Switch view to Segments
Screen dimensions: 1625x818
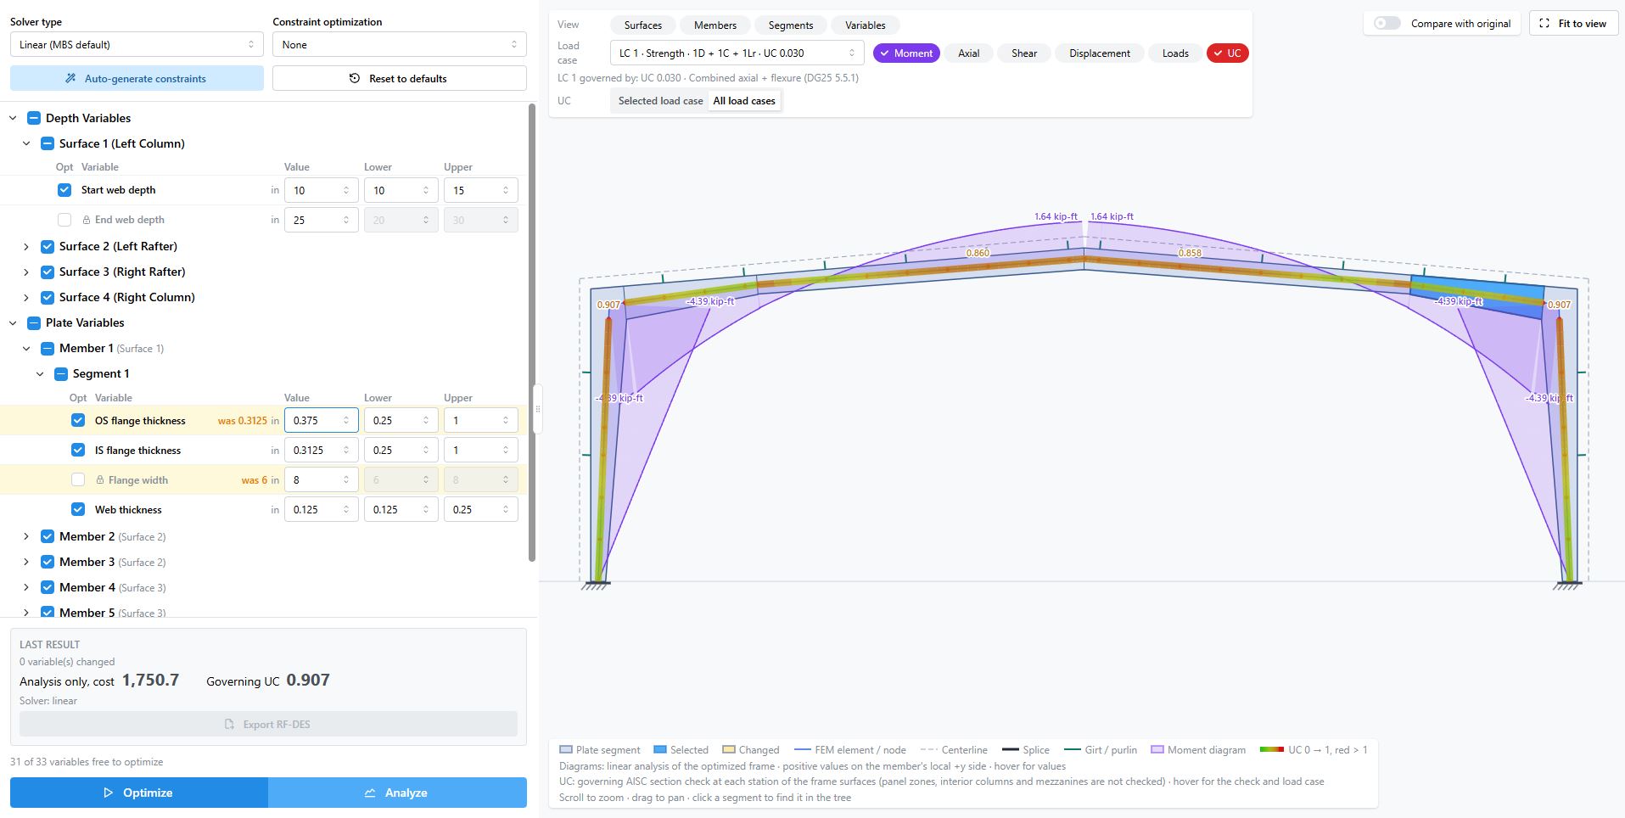[790, 25]
